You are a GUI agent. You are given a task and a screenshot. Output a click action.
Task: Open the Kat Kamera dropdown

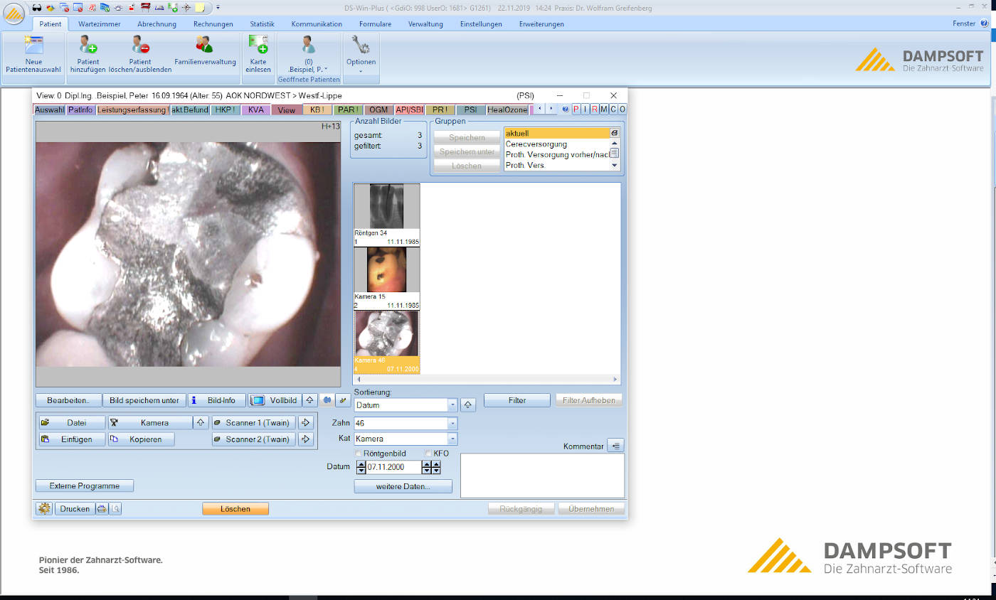pos(452,439)
